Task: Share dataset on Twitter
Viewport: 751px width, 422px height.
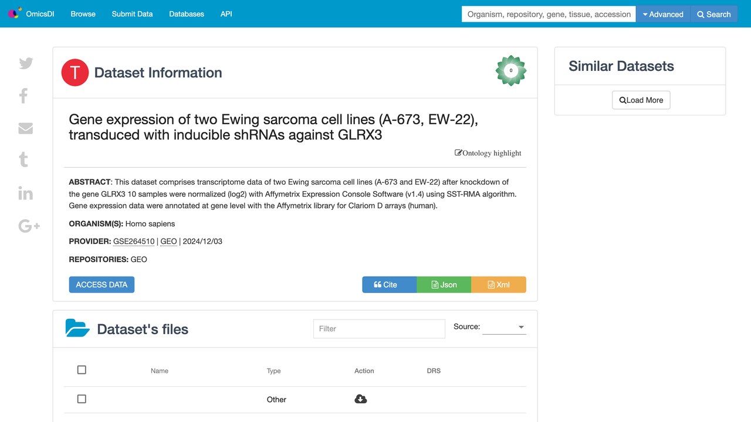Action: click(26, 63)
